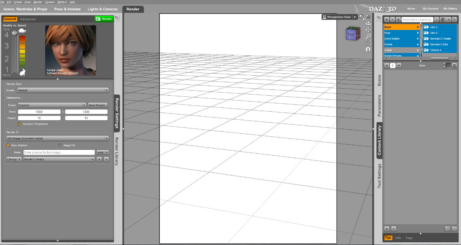
Task: Switch to the Scene vertical side tab
Action: point(380,80)
